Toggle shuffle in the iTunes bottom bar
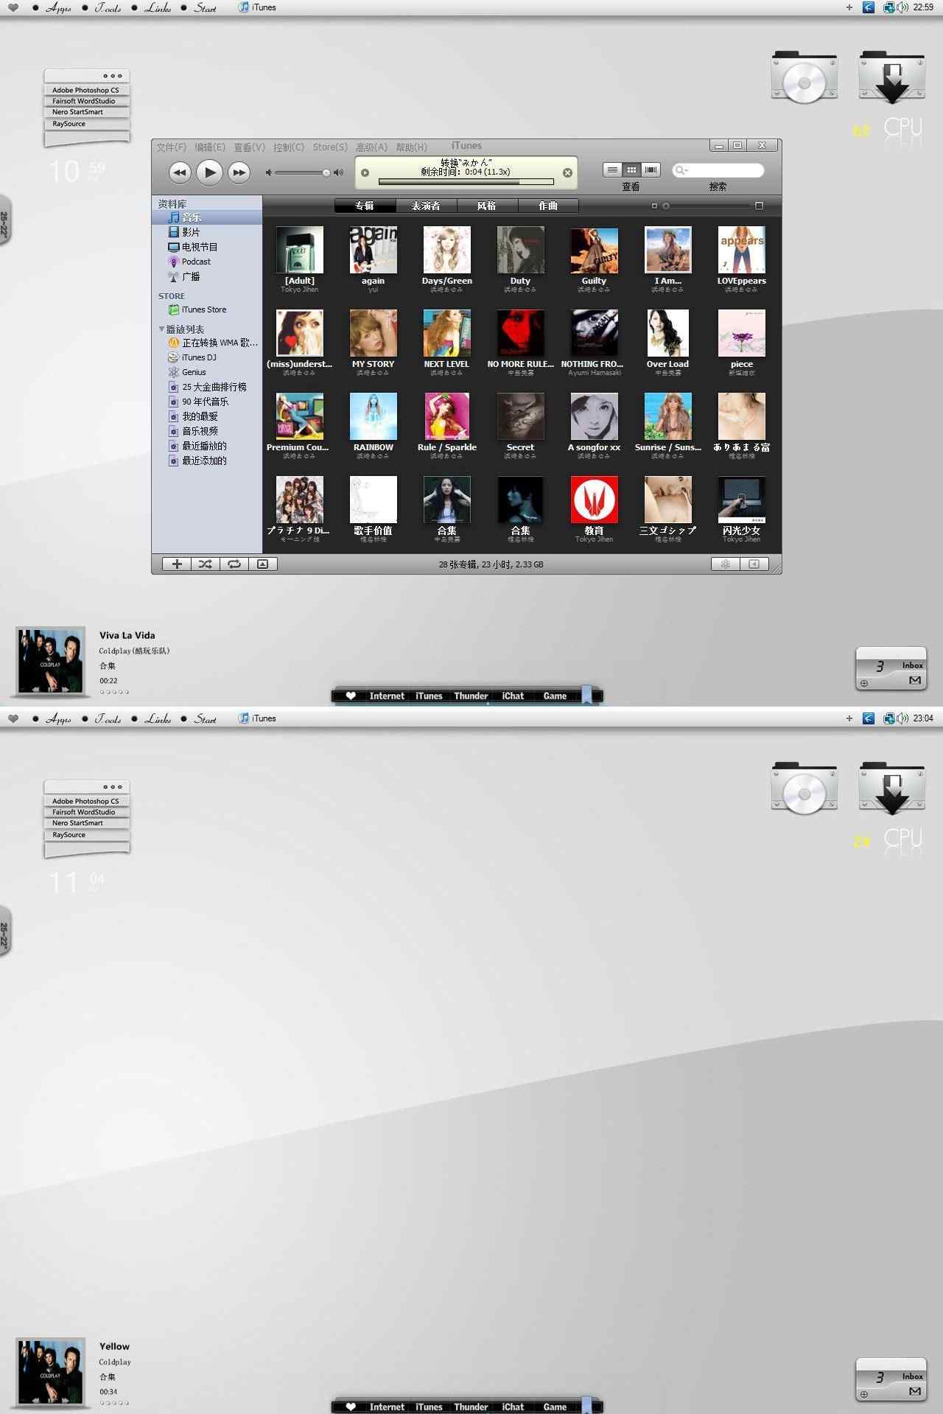Screen dimensions: 943x1414 [x=206, y=564]
